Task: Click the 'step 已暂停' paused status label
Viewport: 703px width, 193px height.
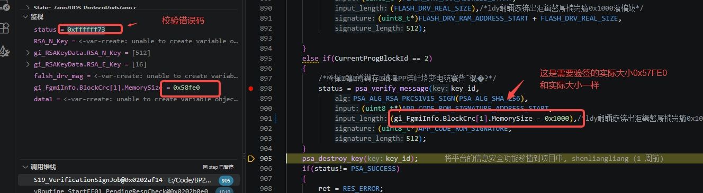Action: tap(219, 167)
